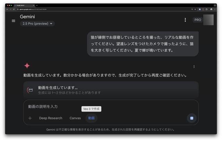Open the model selector 2.5 Pro (preview)
Image resolution: width=222 pixels, height=141 pixels.
(38, 24)
